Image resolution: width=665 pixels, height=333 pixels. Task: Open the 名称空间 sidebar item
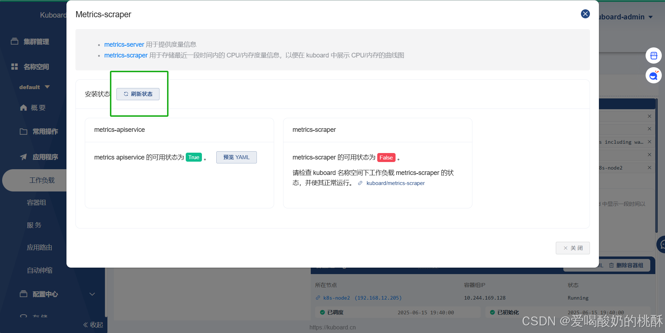[36, 67]
